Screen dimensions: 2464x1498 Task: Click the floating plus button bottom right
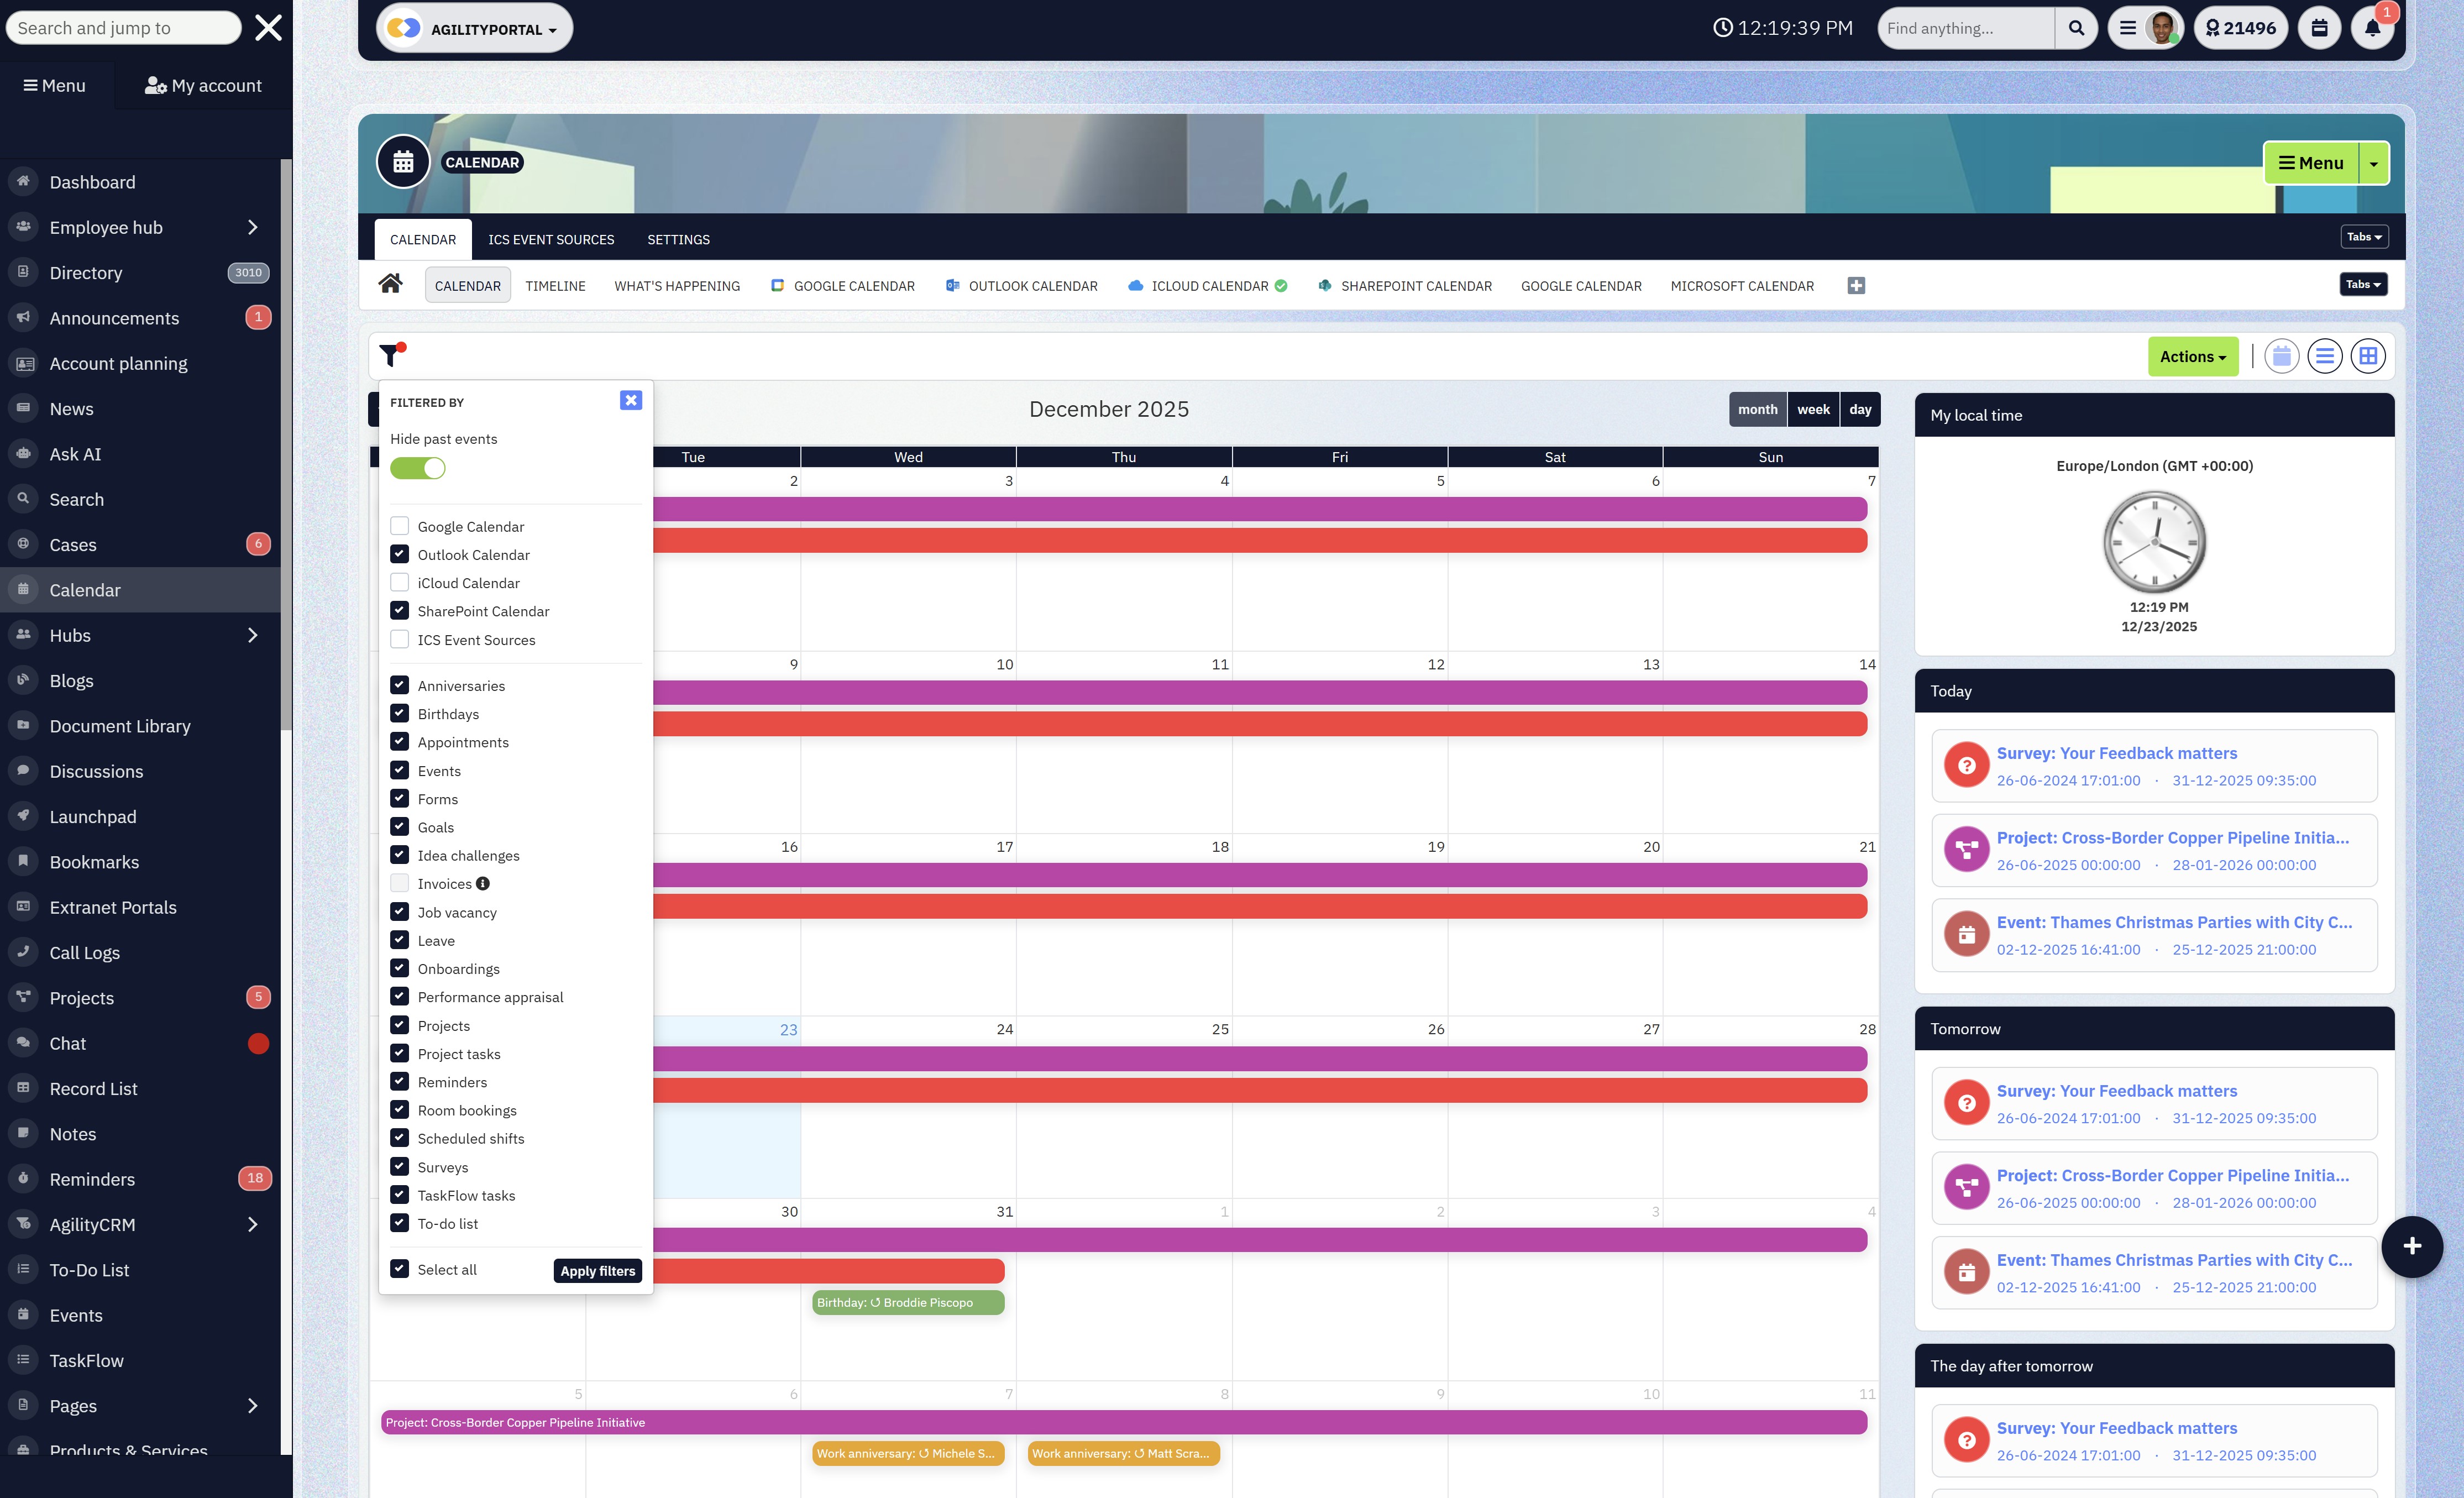pyautogui.click(x=2411, y=1246)
